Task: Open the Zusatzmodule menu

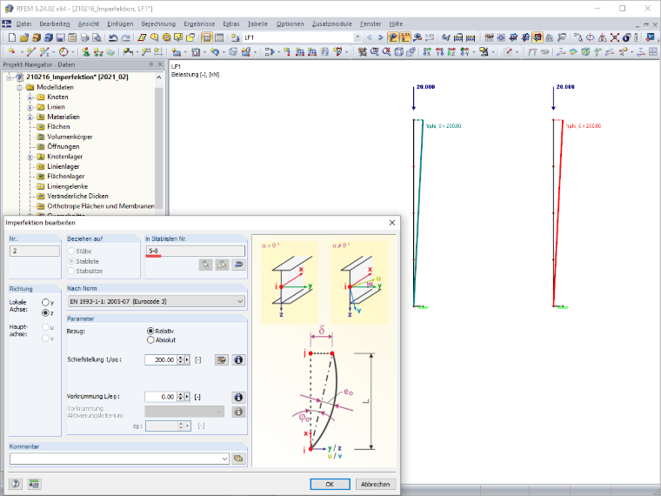Action: (x=331, y=24)
